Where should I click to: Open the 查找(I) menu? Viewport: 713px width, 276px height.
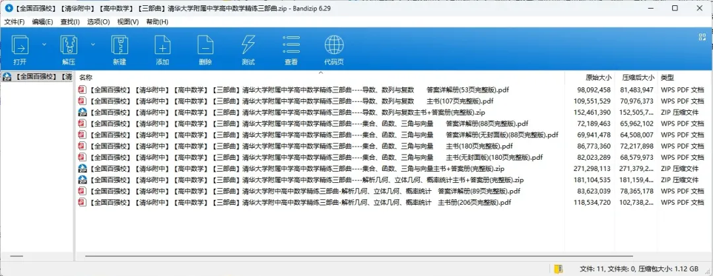click(70, 22)
